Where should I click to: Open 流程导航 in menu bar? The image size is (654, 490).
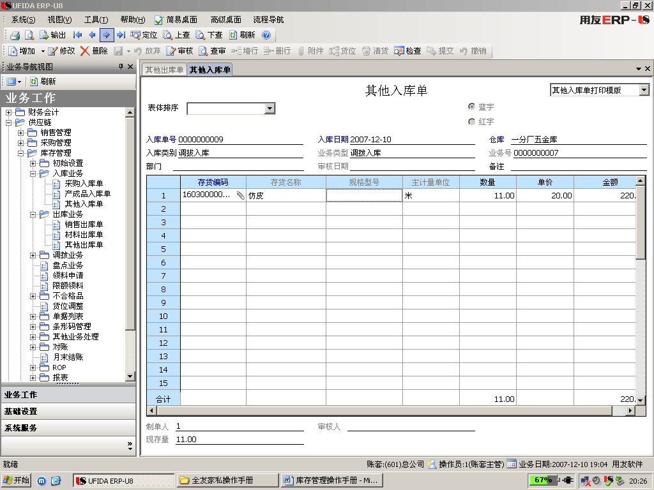(268, 20)
